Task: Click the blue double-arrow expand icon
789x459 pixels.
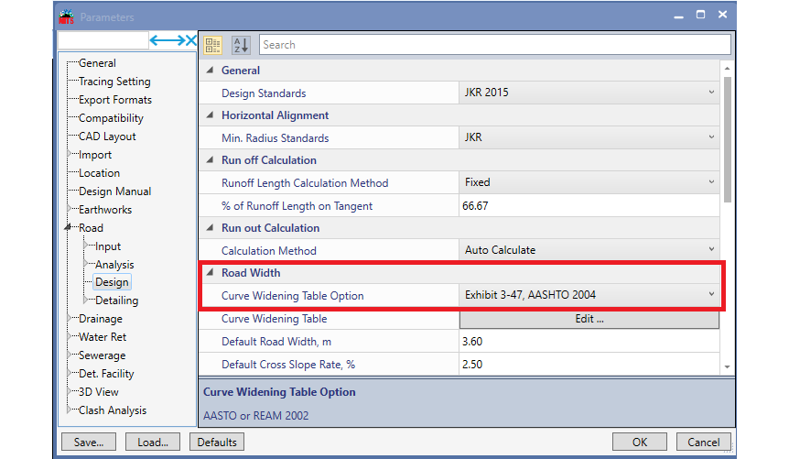Action: tap(168, 40)
